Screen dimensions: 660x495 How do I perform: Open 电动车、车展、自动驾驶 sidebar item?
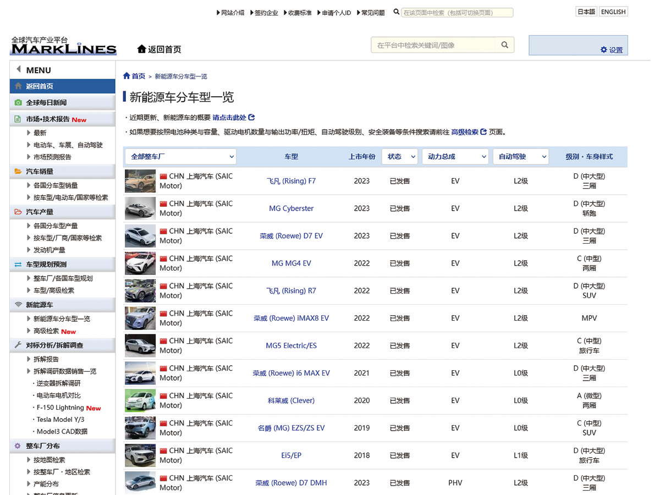pos(68,145)
